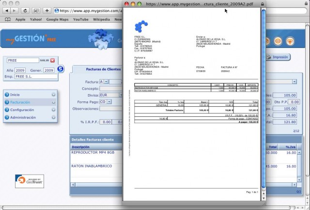The width and height of the screenshot is (310, 210).
Task: Expand the Inicio section via its right circle
Action: coord(53,95)
